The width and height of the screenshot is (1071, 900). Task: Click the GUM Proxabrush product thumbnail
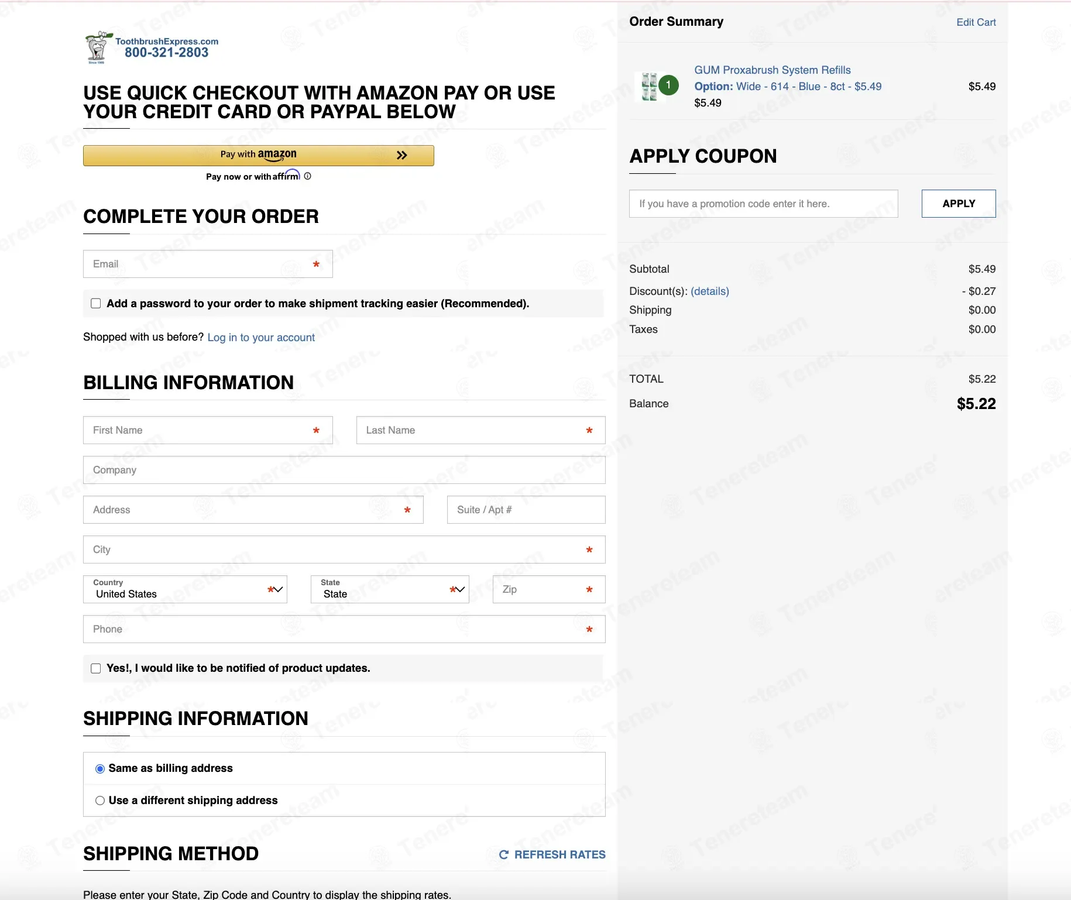[x=650, y=87]
